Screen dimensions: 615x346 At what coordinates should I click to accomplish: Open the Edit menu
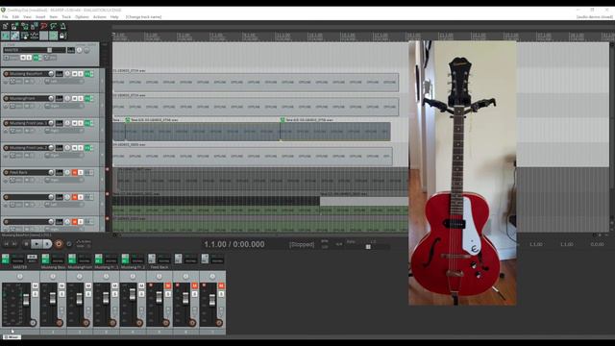point(15,17)
